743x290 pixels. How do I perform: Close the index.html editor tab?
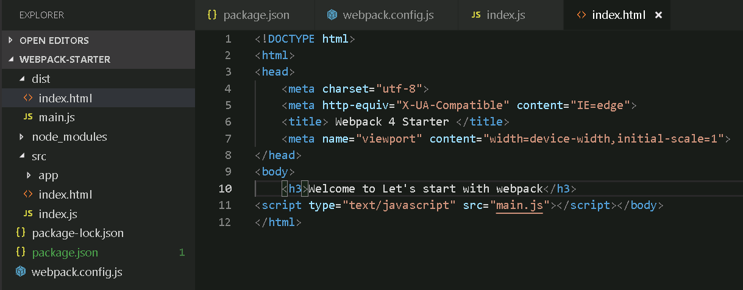coord(658,15)
